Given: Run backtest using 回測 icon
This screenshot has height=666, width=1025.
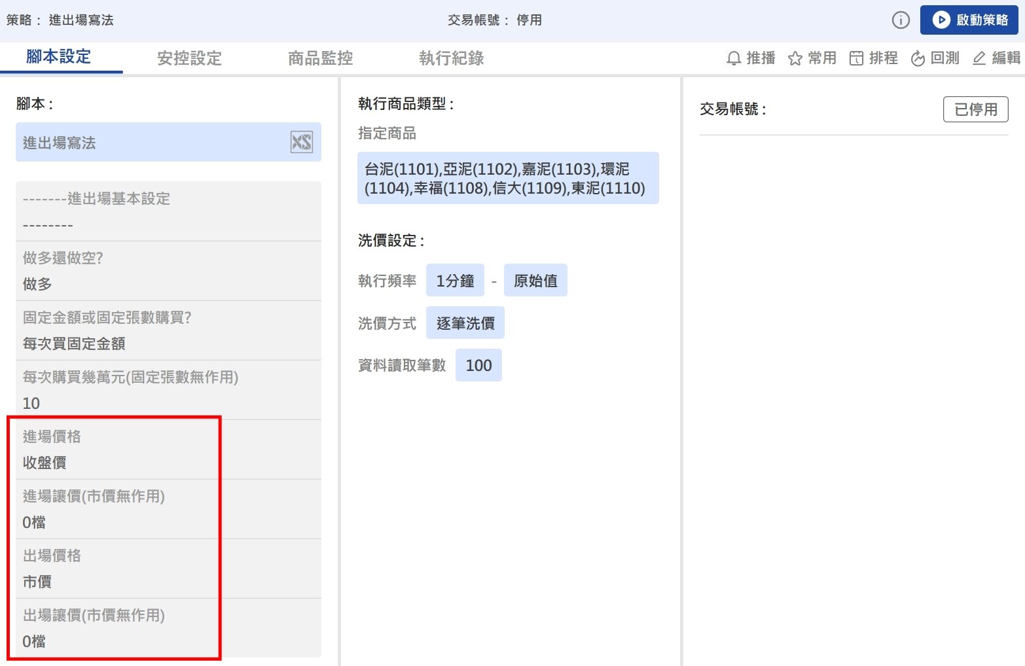Looking at the screenshot, I should tap(918, 58).
